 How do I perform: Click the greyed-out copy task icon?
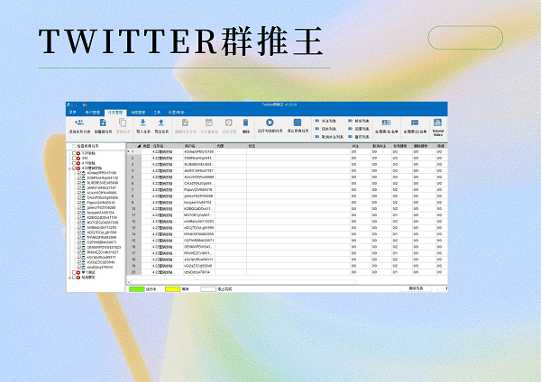click(123, 123)
